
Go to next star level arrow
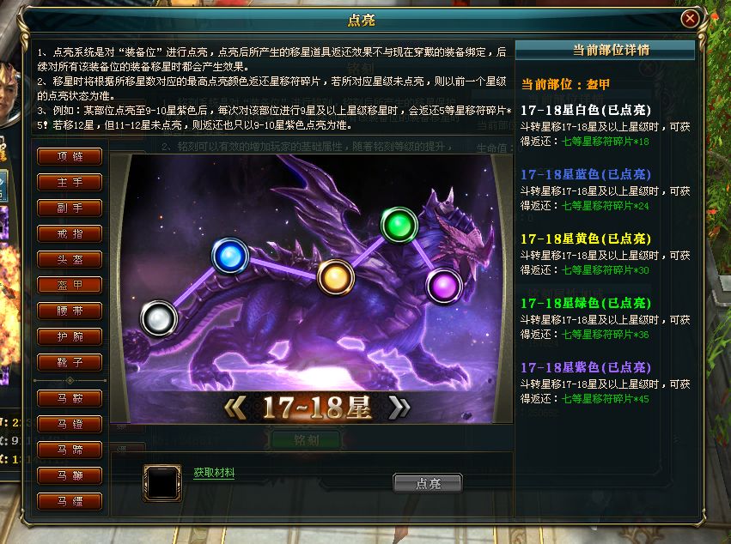399,408
